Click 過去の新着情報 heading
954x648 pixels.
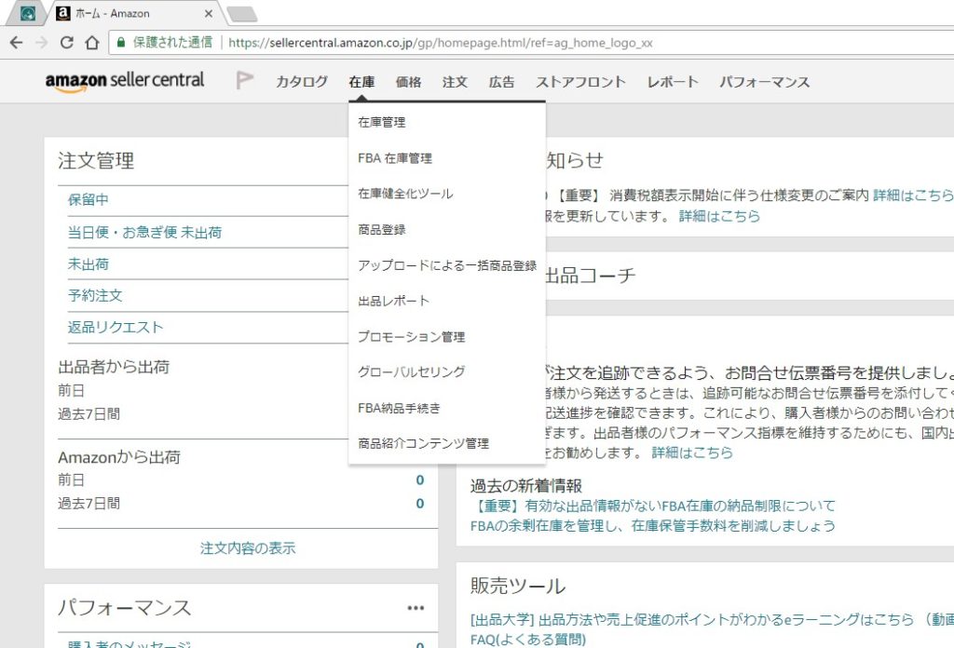(x=526, y=486)
